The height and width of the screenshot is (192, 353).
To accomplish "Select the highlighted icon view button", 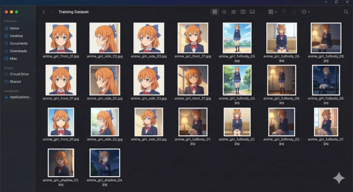I will click(x=215, y=12).
